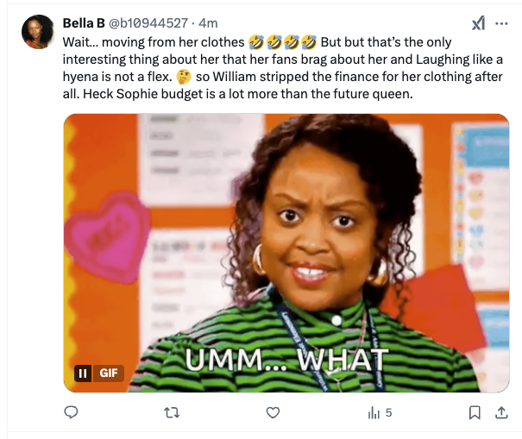Open the post via the 4m timestamp

click(209, 22)
